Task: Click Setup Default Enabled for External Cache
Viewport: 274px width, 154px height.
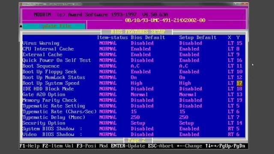Action: (189, 55)
